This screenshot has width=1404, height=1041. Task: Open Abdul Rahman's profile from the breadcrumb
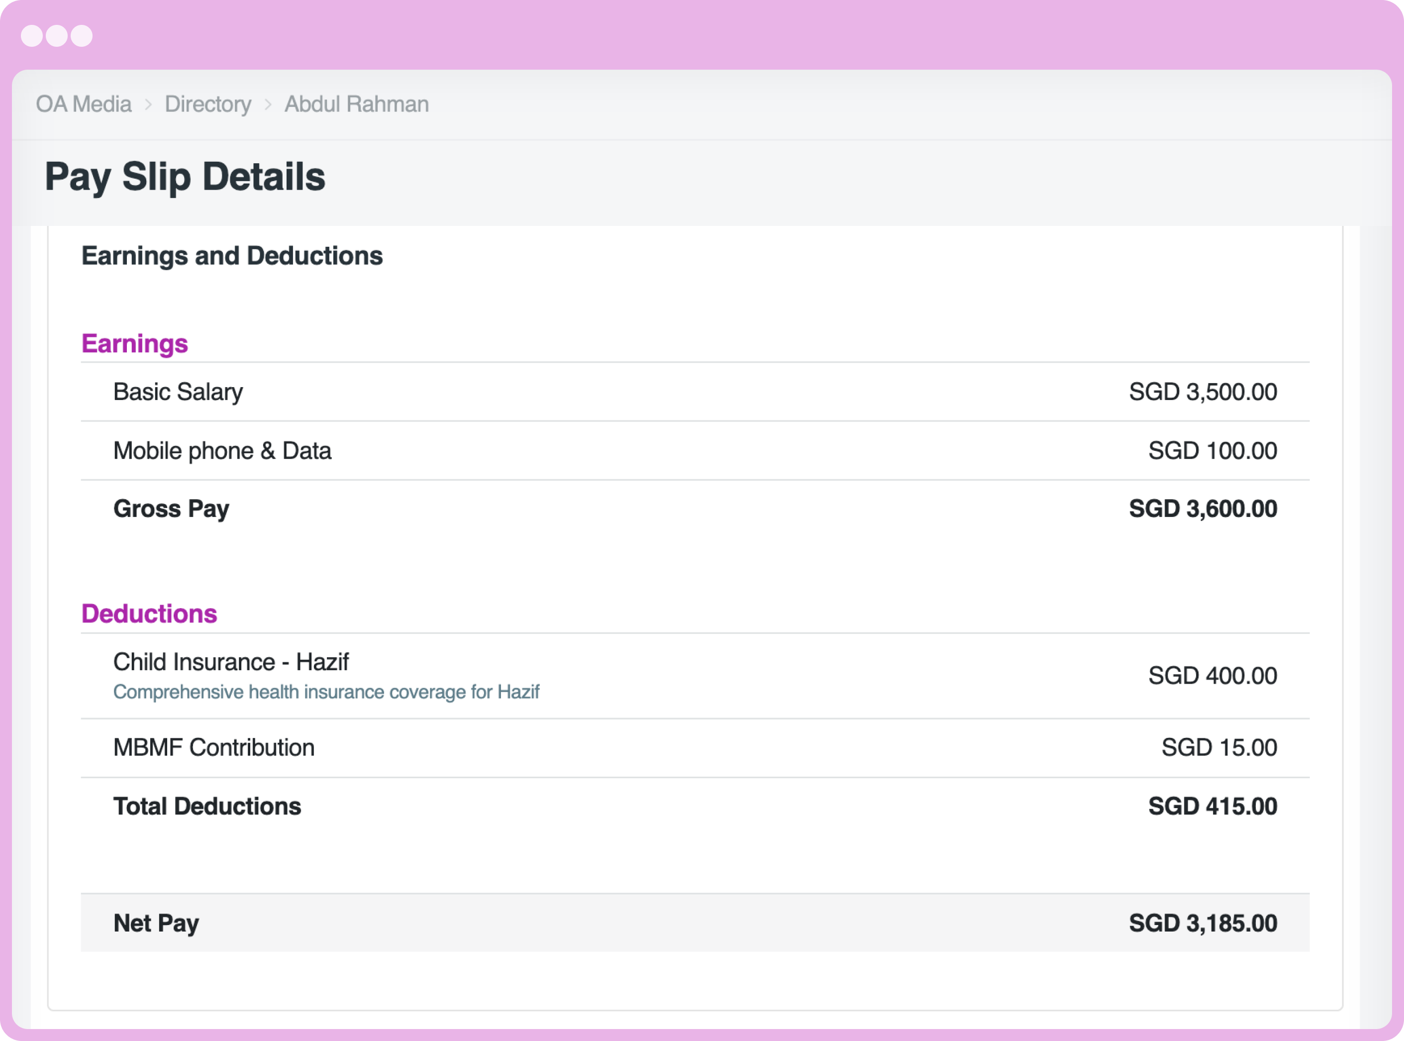pyautogui.click(x=357, y=104)
